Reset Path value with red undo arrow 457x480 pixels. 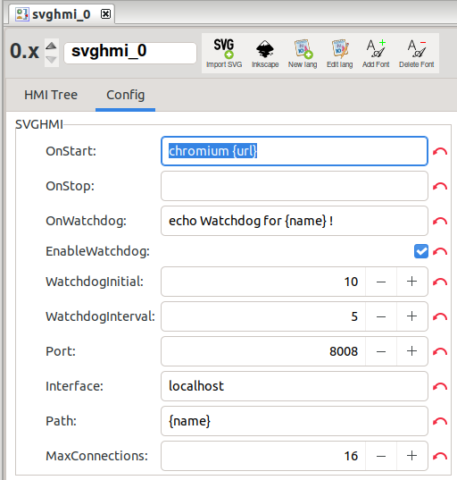(x=440, y=421)
